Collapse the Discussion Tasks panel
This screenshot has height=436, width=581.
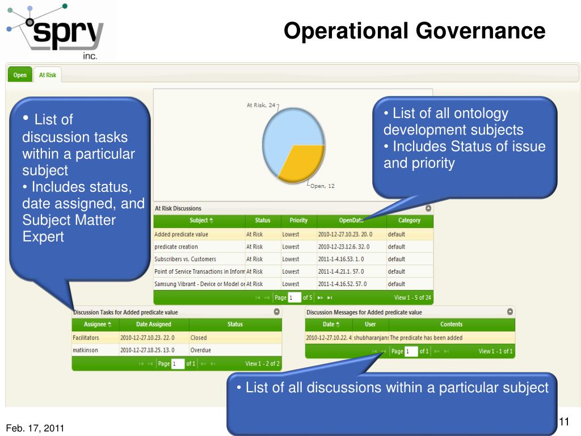click(x=277, y=312)
